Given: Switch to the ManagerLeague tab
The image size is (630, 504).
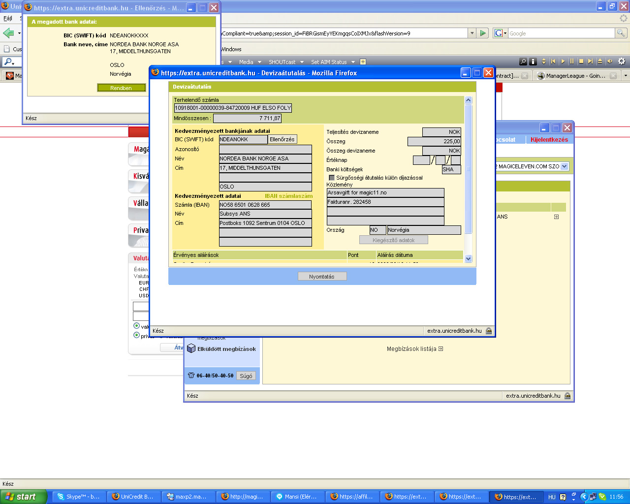Looking at the screenshot, I should tap(576, 76).
